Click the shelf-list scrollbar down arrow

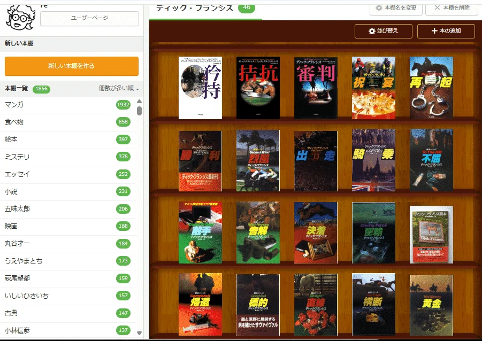(x=139, y=333)
